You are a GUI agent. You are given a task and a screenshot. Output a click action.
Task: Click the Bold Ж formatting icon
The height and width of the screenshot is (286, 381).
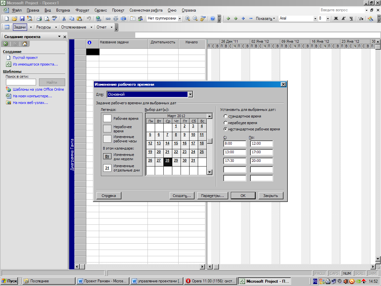click(336, 19)
